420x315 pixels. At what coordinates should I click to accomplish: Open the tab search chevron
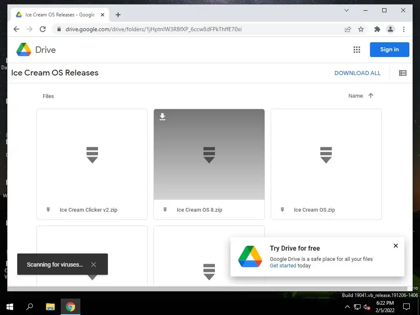pos(346,10)
